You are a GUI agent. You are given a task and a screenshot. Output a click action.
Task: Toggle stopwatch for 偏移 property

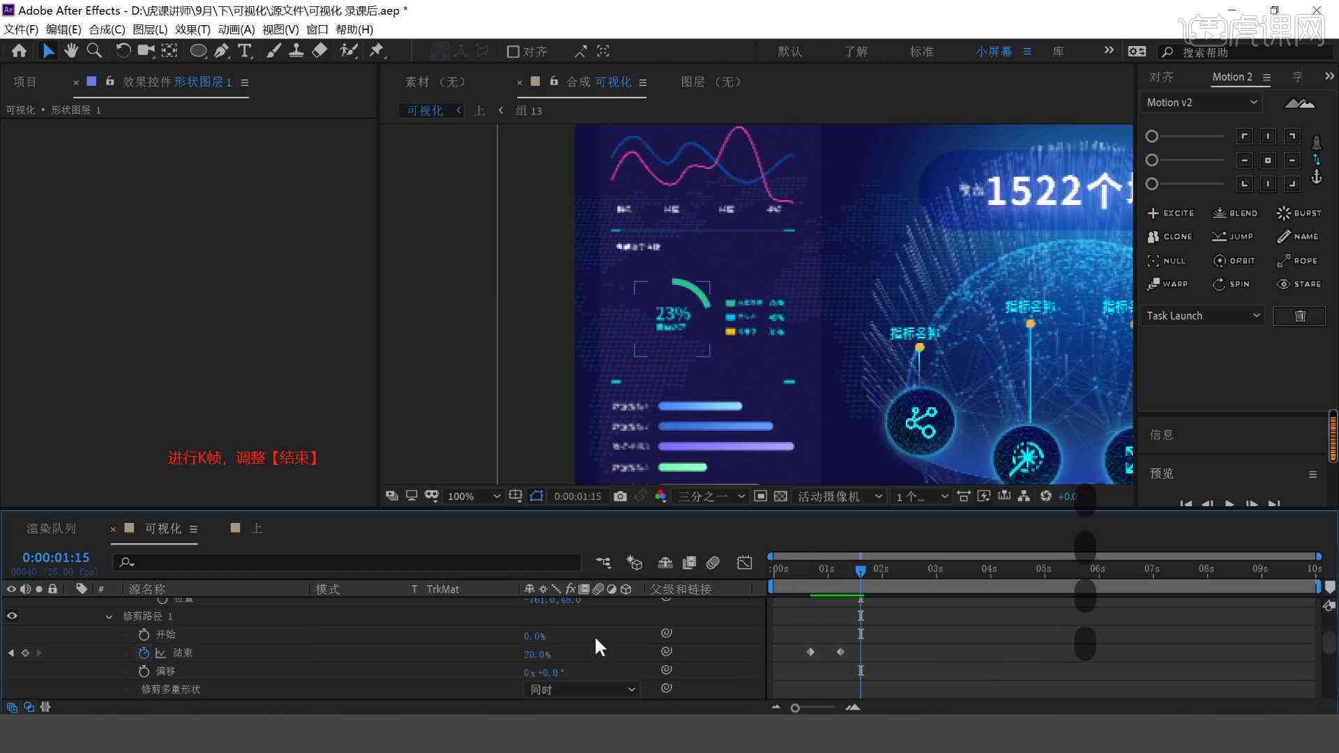pos(144,671)
